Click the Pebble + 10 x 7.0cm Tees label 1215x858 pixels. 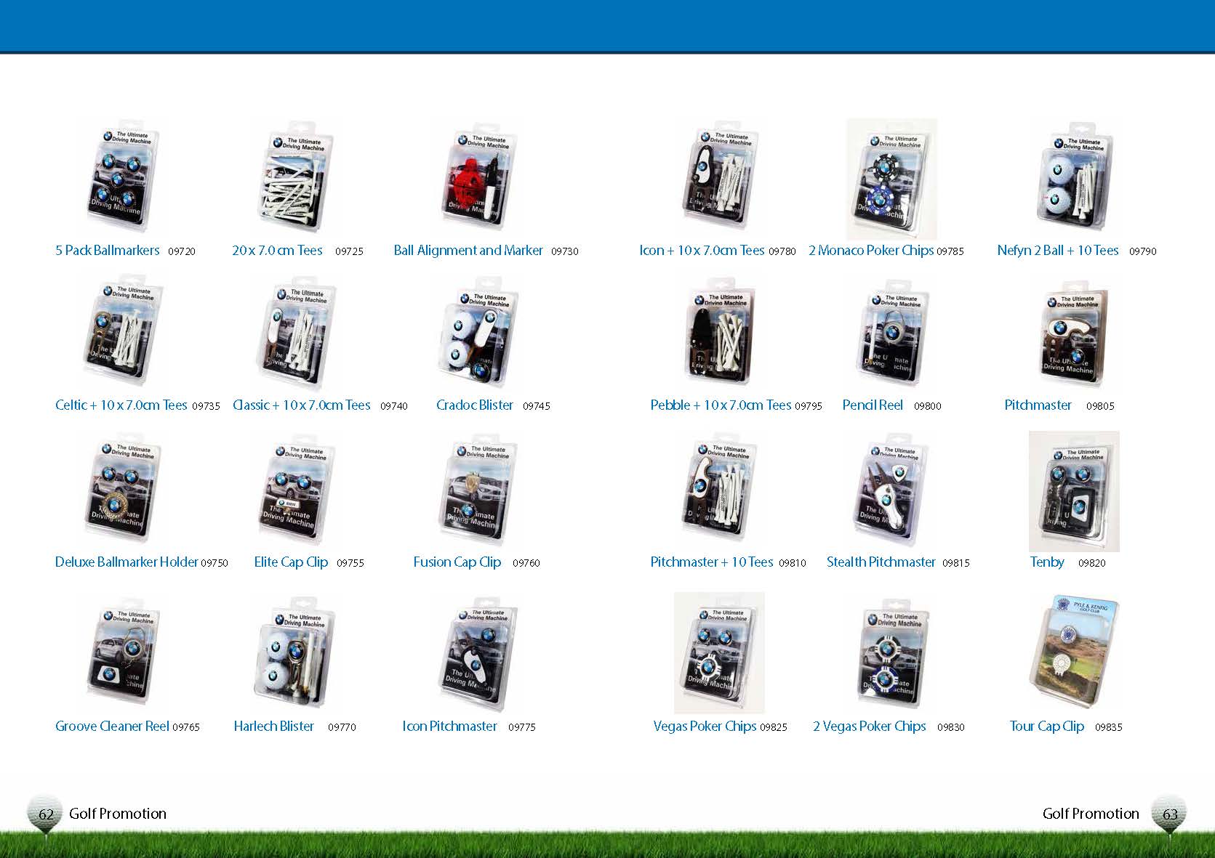(721, 405)
